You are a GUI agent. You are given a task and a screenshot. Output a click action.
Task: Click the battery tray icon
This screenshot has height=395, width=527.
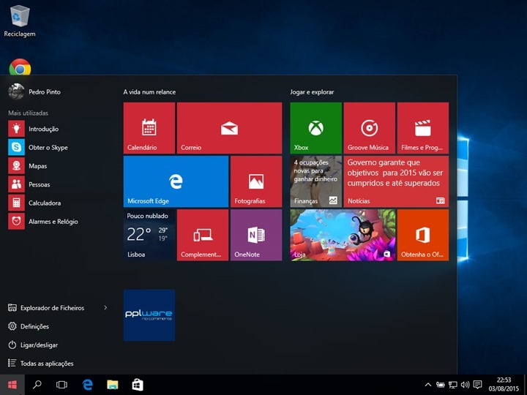coord(441,385)
